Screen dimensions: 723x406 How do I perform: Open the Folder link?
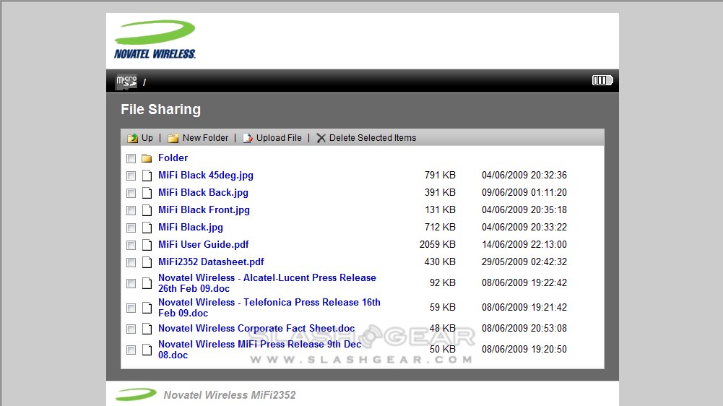point(173,157)
